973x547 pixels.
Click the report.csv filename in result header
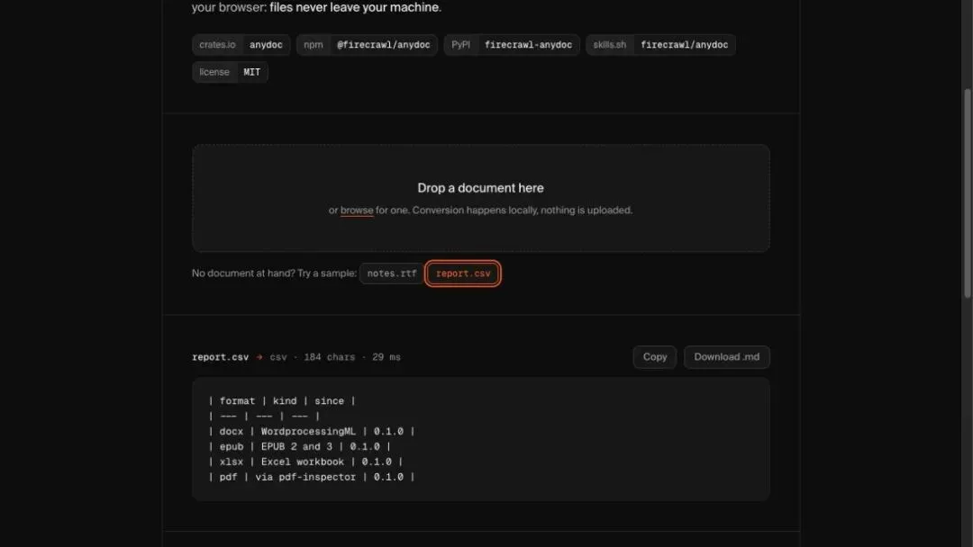[x=221, y=357]
